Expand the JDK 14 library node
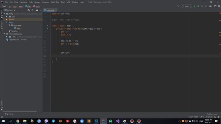221x124 pixels. [7, 37]
